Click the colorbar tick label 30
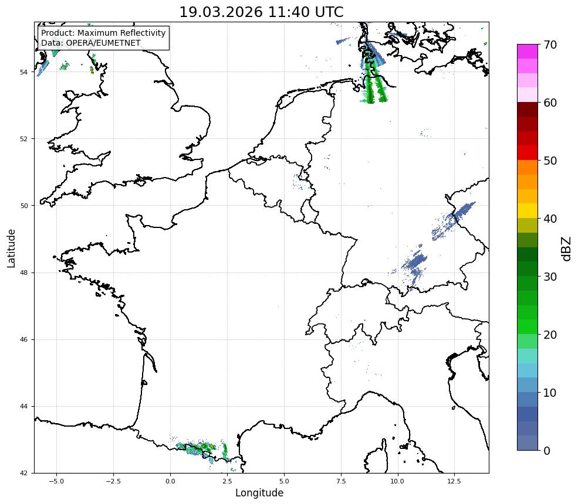The image size is (578, 504). [550, 277]
